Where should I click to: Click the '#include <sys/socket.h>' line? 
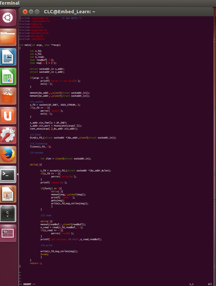tap(35, 21)
